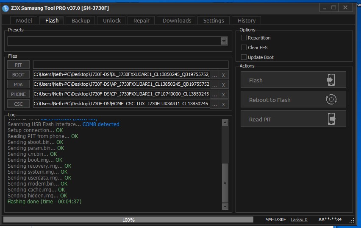This screenshot has width=361, height=228.
Task: Click the empty PIT path field
Action: click(x=131, y=65)
